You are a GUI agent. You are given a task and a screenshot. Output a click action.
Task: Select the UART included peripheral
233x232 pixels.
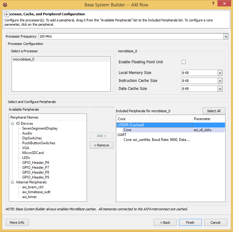click(x=122, y=135)
